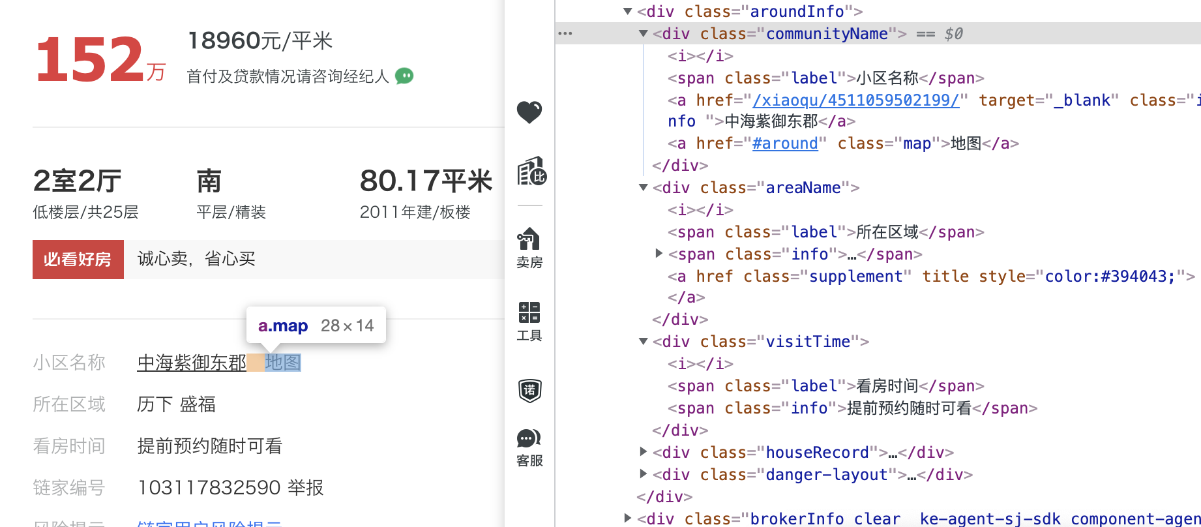This screenshot has height=527, width=1201.
Task: Open the 中海紫御东郡 community link
Action: point(192,363)
